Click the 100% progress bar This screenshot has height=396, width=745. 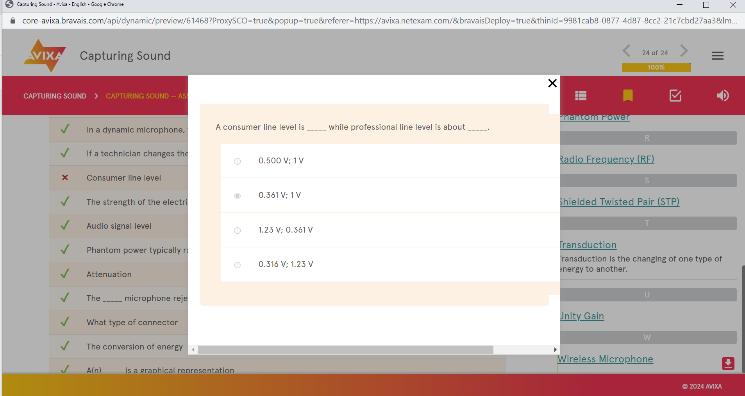[x=656, y=68]
